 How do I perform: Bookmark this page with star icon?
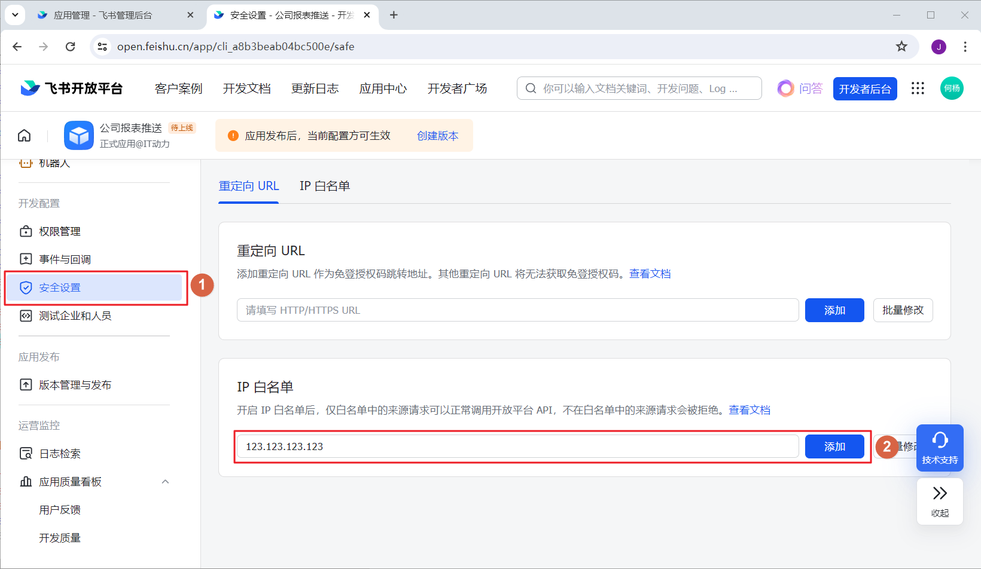click(901, 47)
